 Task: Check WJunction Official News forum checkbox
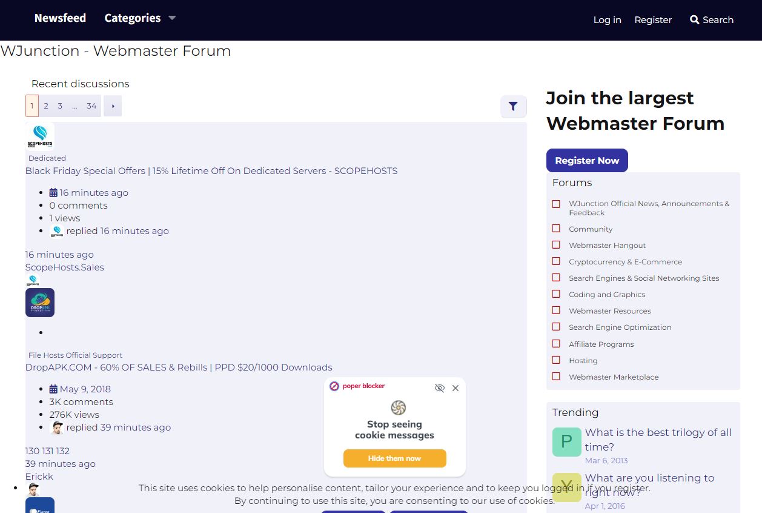556,204
